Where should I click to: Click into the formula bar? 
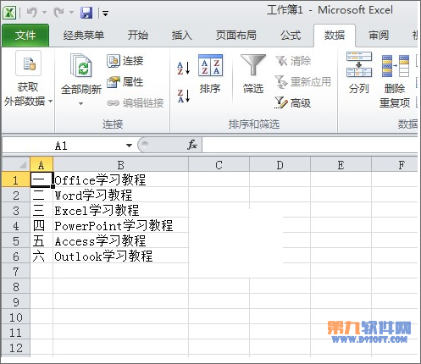[x=310, y=146]
